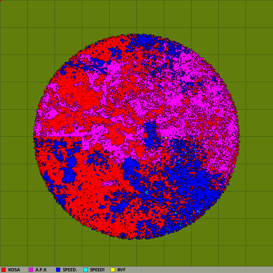The image size is (273, 273).
Task: Click the magenta A.P.K color swatch
Action: pos(31,270)
